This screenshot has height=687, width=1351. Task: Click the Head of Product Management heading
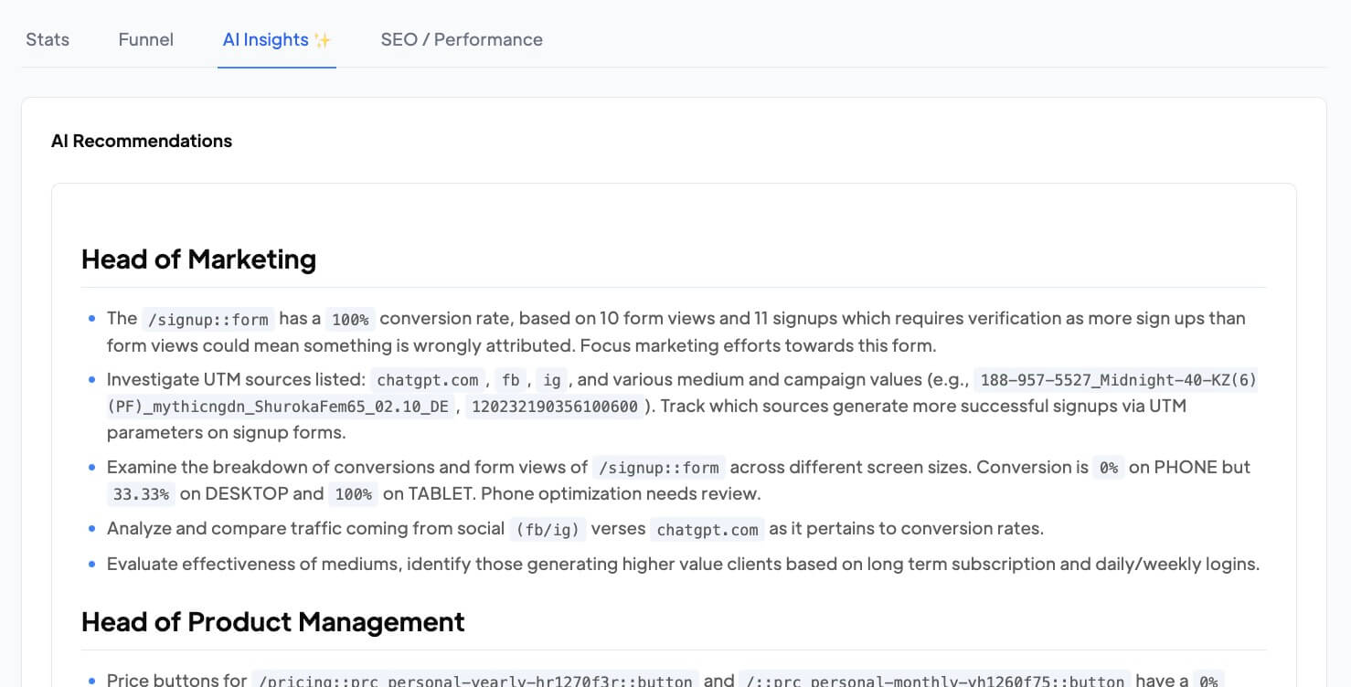pyautogui.click(x=272, y=621)
